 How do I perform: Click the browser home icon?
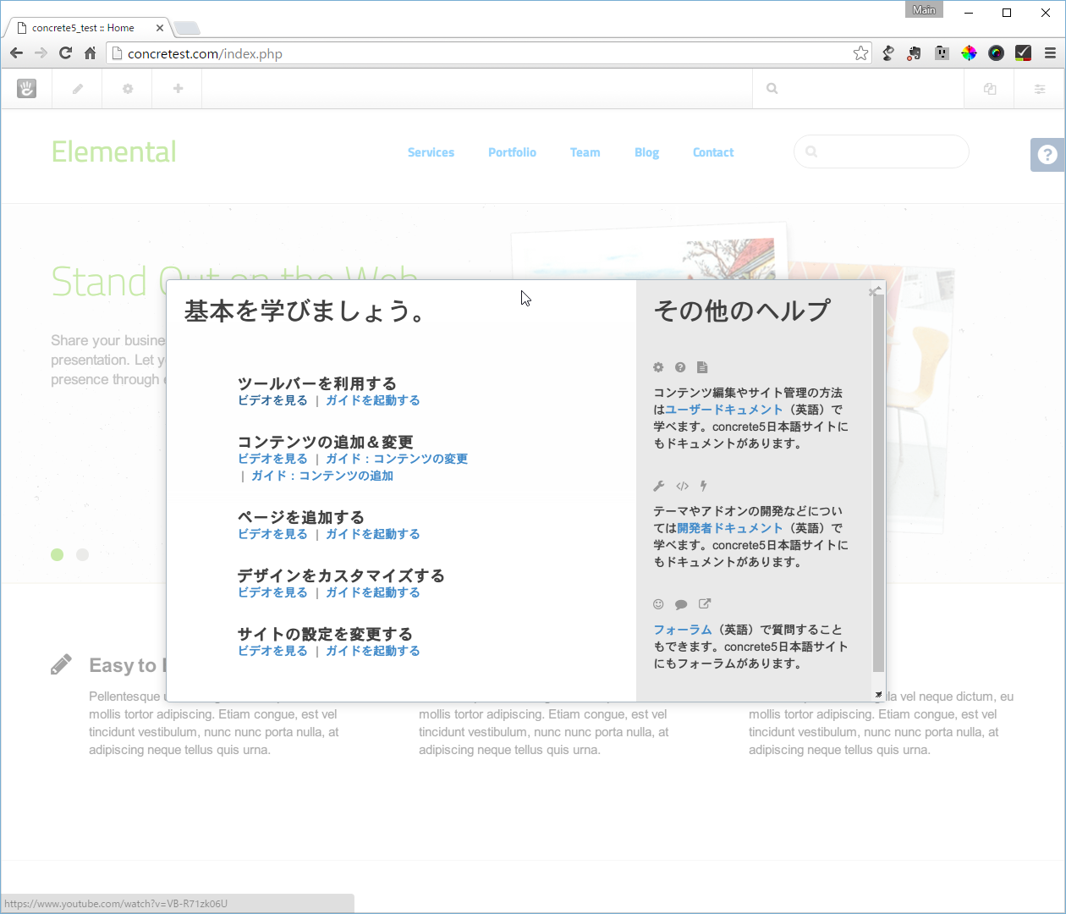tap(90, 53)
